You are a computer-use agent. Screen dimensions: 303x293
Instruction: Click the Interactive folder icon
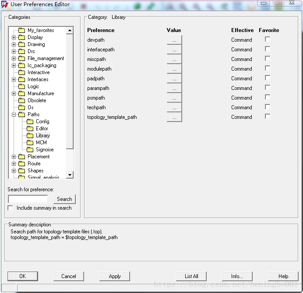pos(21,72)
